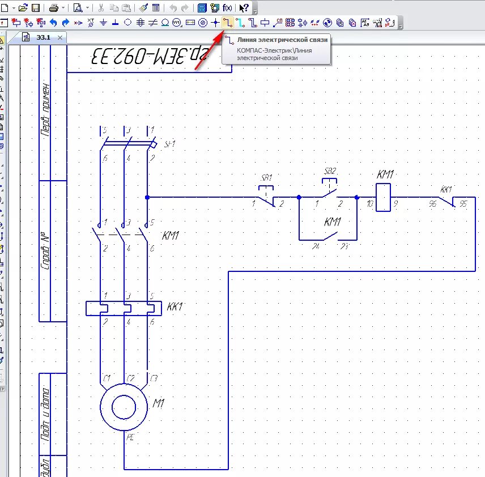Select the group link line bus icon
485x477 pixels.
(x=252, y=23)
